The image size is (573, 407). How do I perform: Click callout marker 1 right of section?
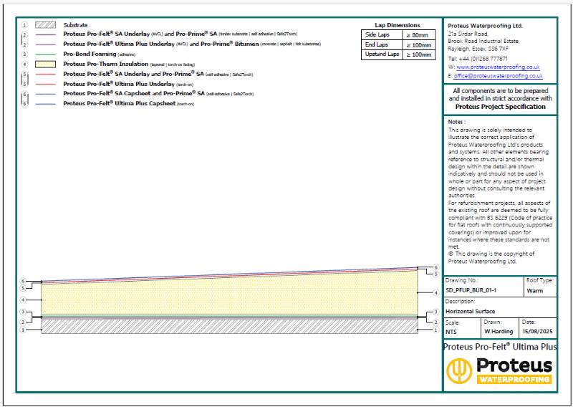tap(435, 330)
